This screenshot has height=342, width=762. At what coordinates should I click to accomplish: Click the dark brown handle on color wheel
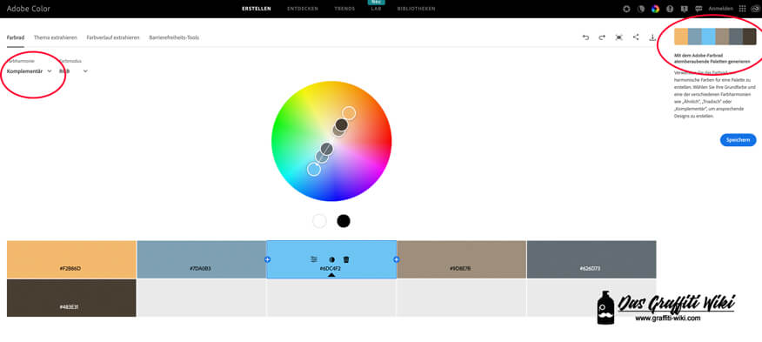pyautogui.click(x=342, y=125)
